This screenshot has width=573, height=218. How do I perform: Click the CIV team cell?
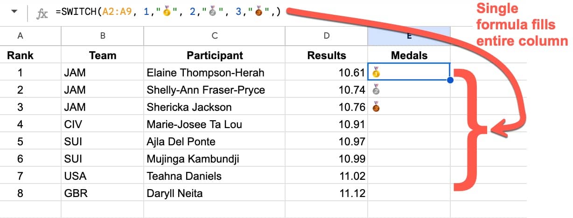[x=103, y=124]
